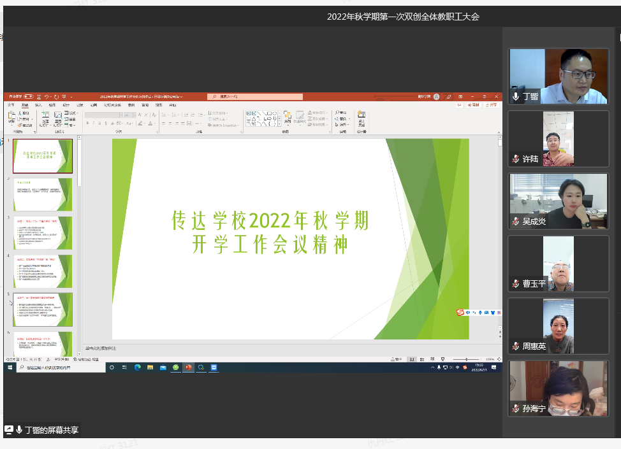Expand the shapes gallery more arrow
The width and height of the screenshot is (621, 449).
[x=280, y=124]
